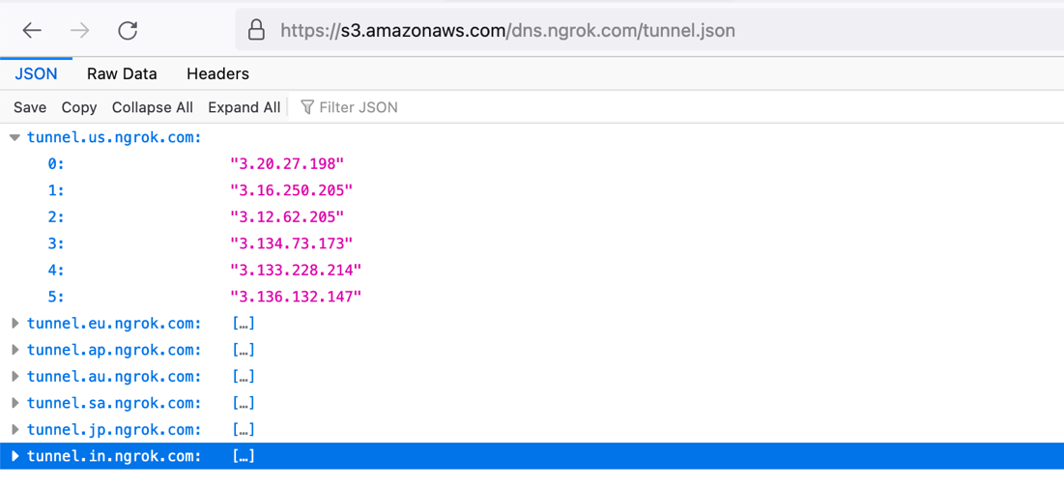Click the padlock site security icon
The image size is (1064, 488).
click(x=256, y=31)
